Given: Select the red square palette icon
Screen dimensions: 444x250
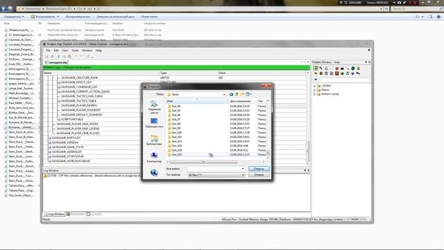Looking at the screenshot, I should (336, 74).
